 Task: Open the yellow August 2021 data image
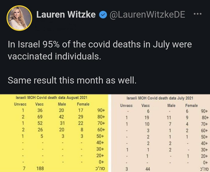[54, 133]
